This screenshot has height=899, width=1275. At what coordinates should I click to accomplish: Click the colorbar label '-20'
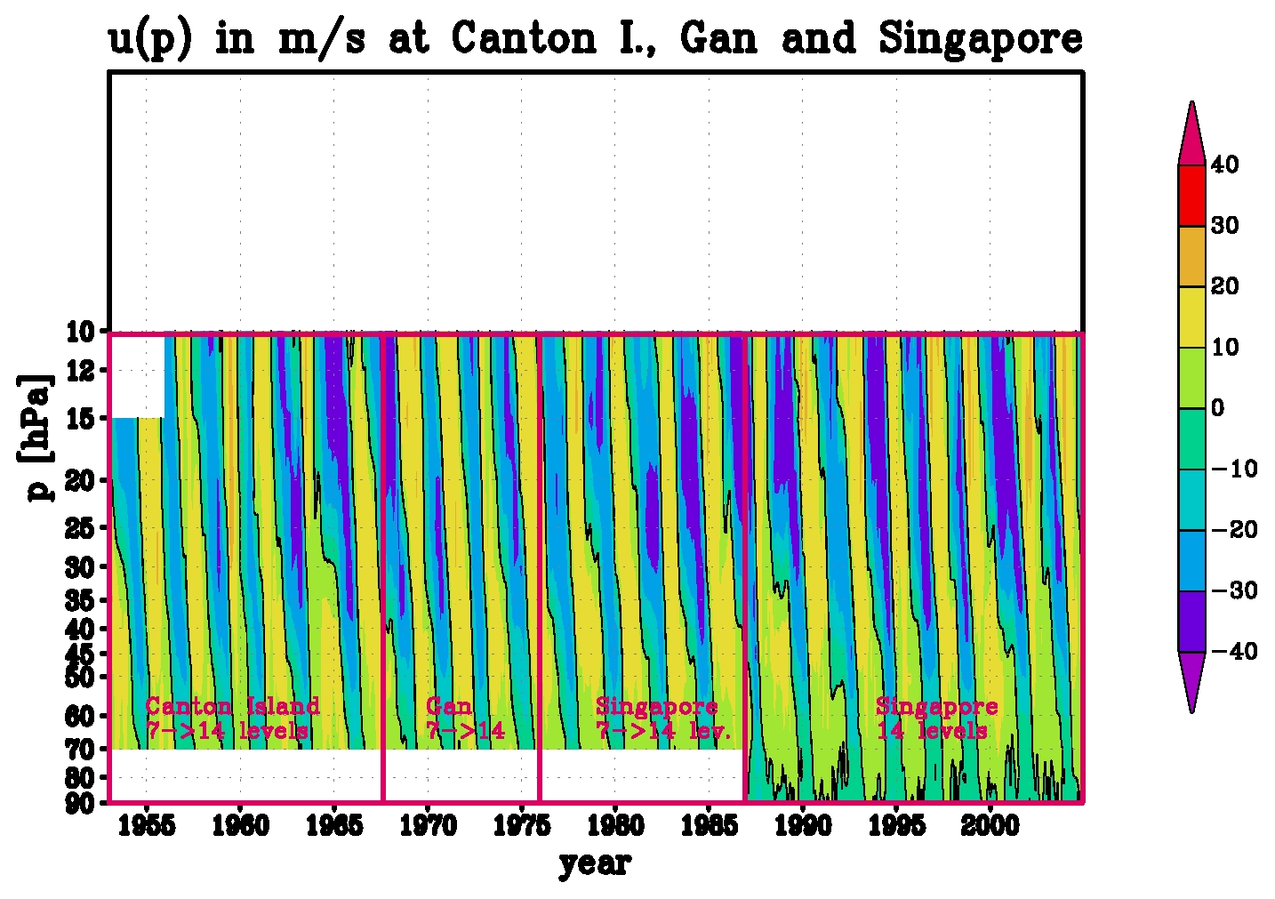coord(1234,529)
